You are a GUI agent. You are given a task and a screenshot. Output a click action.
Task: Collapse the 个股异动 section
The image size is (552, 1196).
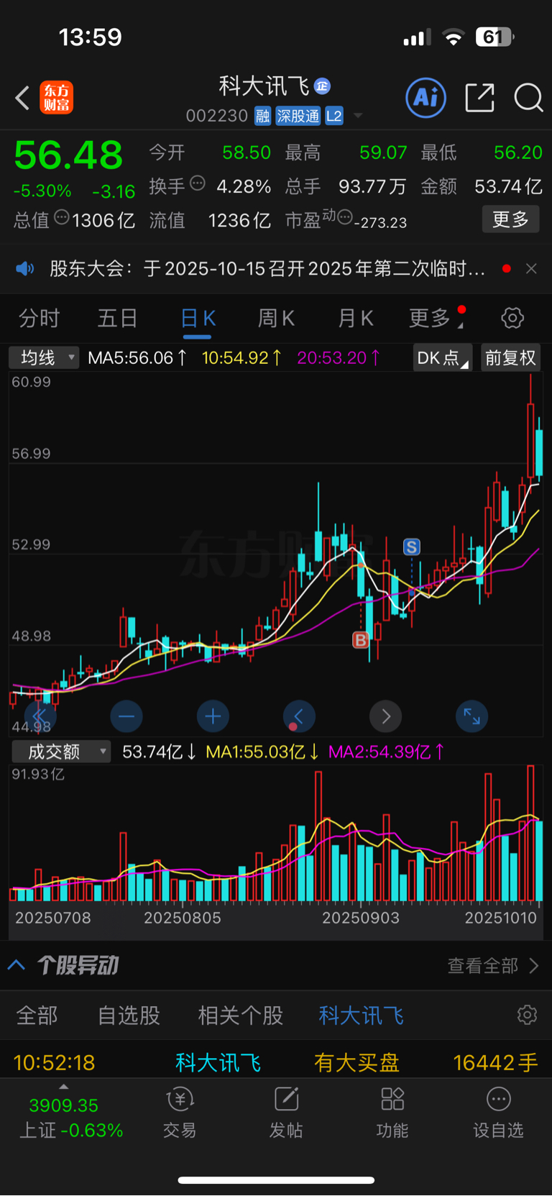[x=17, y=965]
